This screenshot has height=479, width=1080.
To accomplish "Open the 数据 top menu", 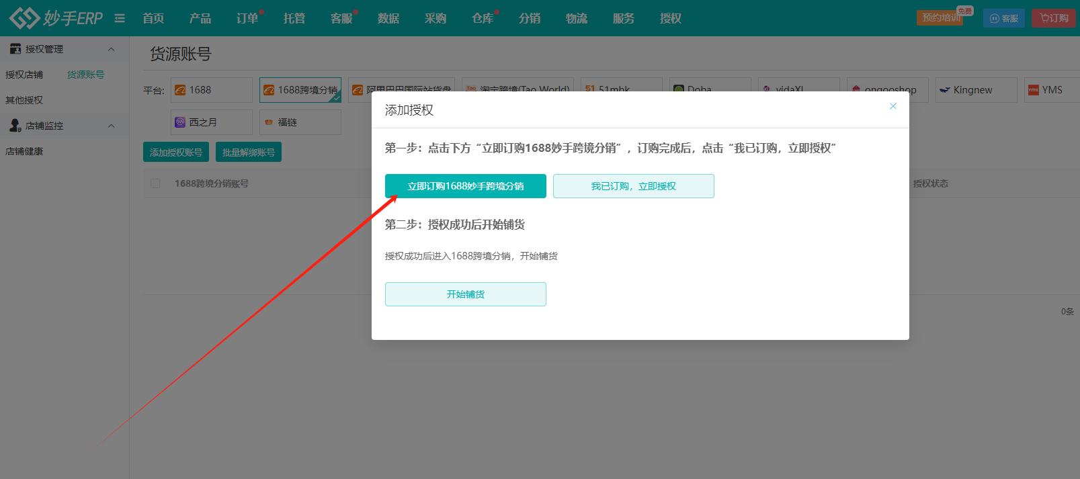I will coord(388,18).
